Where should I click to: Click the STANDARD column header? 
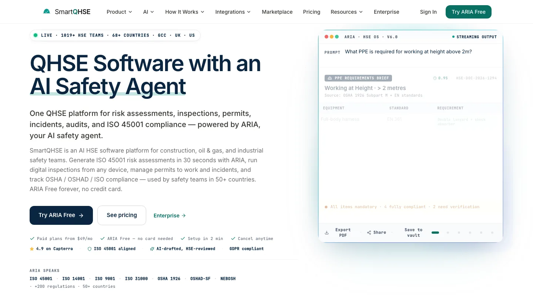point(399,108)
